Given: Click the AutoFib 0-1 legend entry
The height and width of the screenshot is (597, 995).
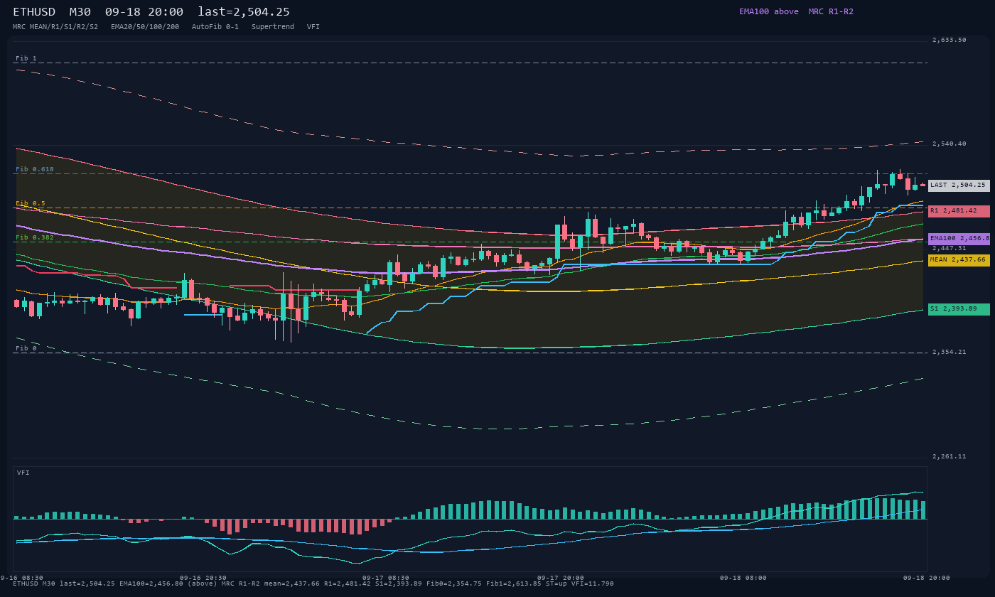Looking at the screenshot, I should (215, 27).
